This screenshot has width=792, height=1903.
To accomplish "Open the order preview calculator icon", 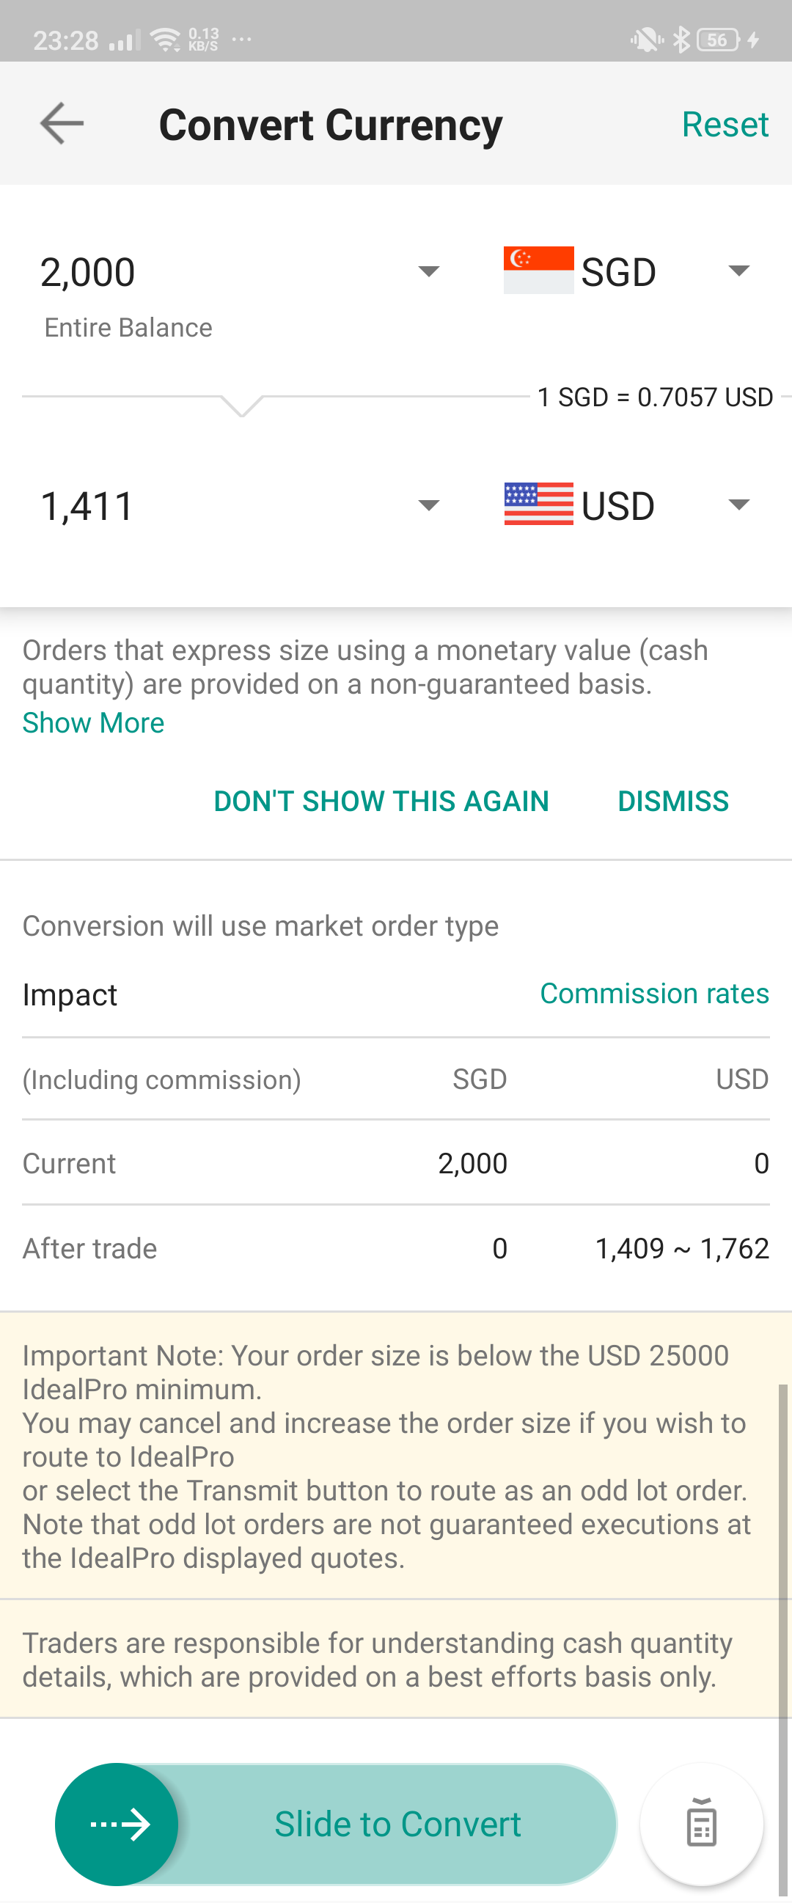I will (x=701, y=1823).
